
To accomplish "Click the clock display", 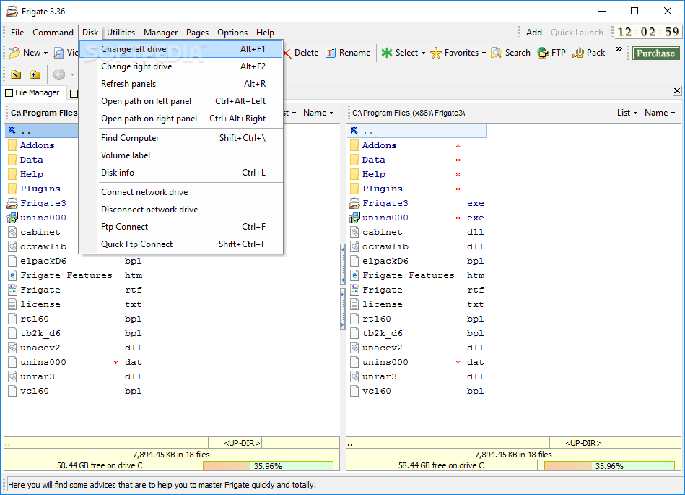I will pos(648,32).
